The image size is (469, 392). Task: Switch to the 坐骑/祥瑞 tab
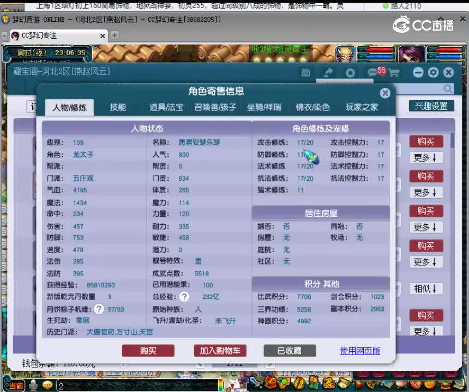tap(264, 107)
